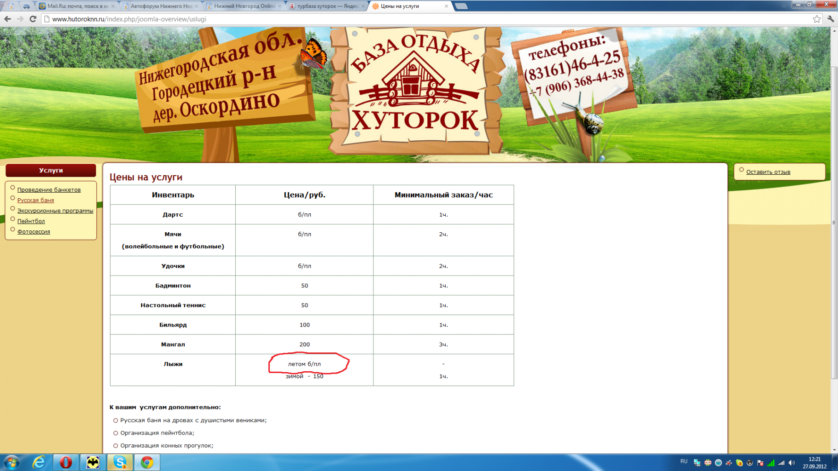This screenshot has width=838, height=471.
Task: Click the volume speaker tray icon
Action: click(791, 463)
